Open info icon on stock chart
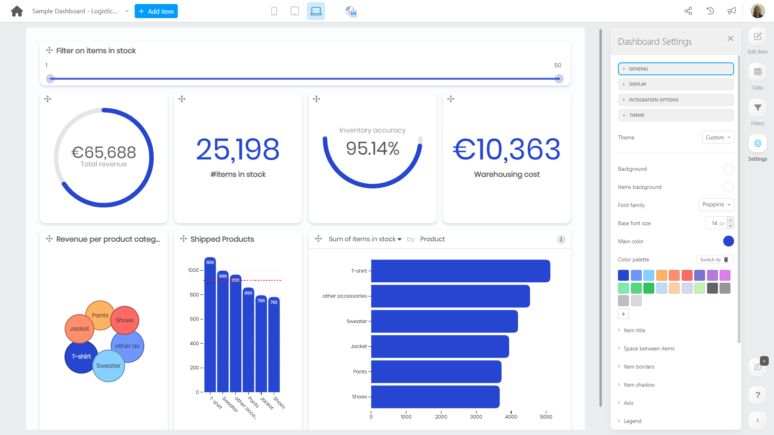The image size is (774, 435). point(561,240)
